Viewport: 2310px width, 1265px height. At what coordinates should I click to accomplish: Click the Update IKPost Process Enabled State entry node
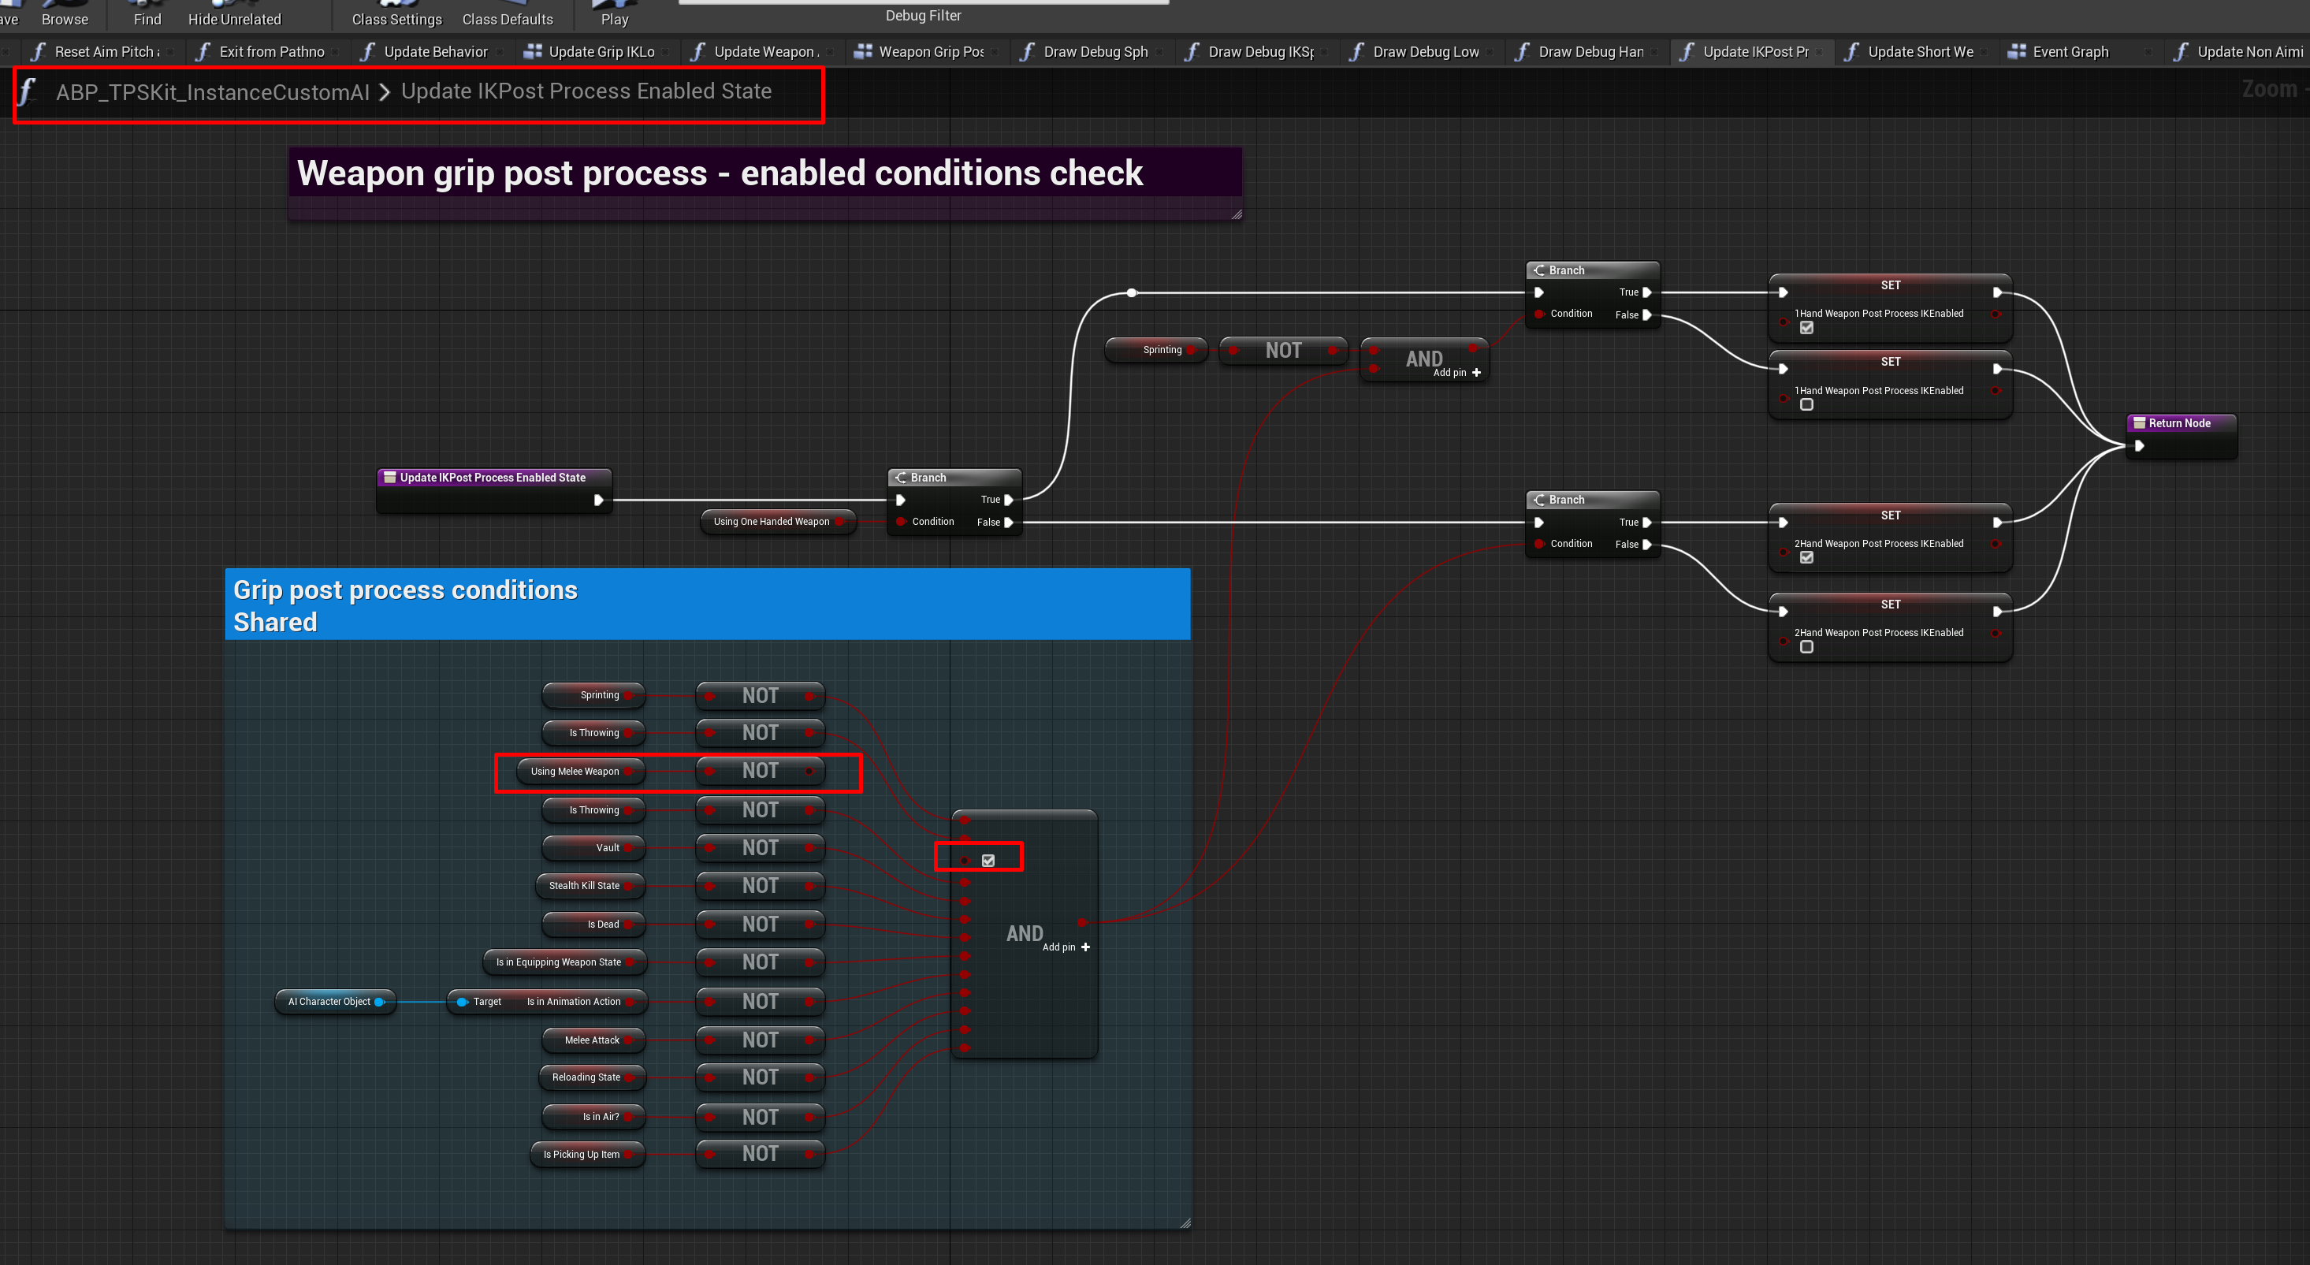coord(493,478)
